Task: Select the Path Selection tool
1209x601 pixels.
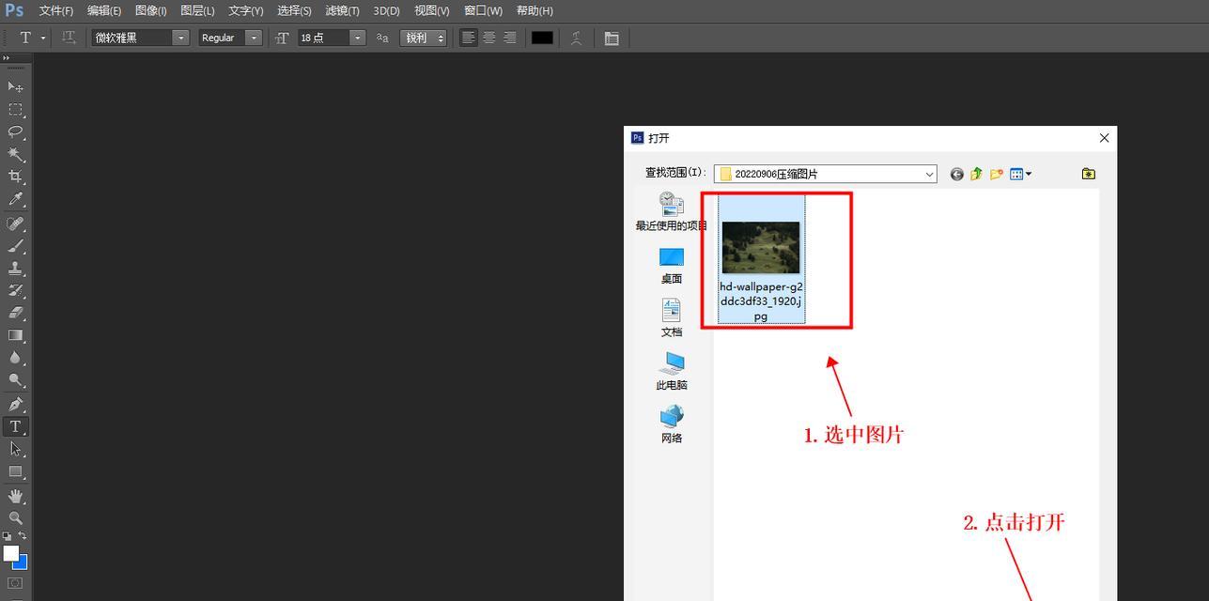Action: click(x=15, y=450)
